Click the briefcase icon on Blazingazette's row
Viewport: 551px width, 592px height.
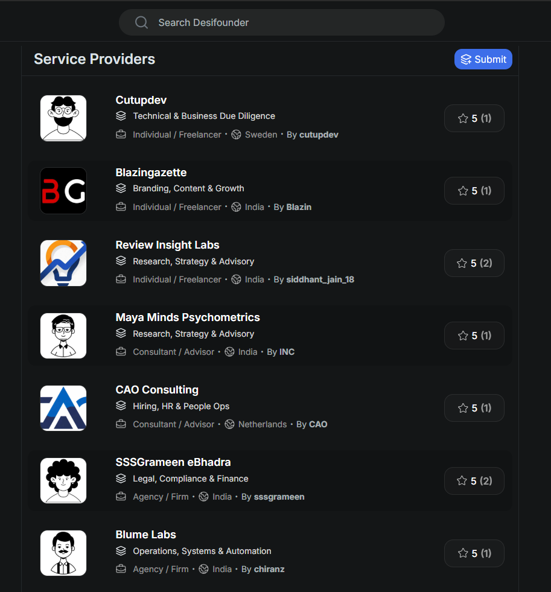121,207
